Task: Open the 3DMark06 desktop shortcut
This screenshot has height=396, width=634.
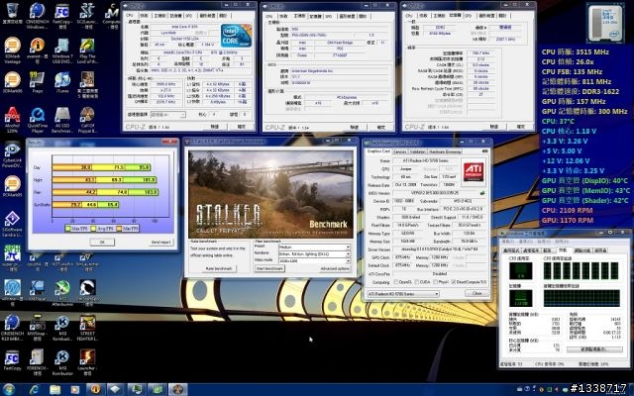Action: pos(12,83)
